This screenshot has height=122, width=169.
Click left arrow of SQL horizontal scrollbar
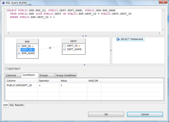click(x=8, y=33)
